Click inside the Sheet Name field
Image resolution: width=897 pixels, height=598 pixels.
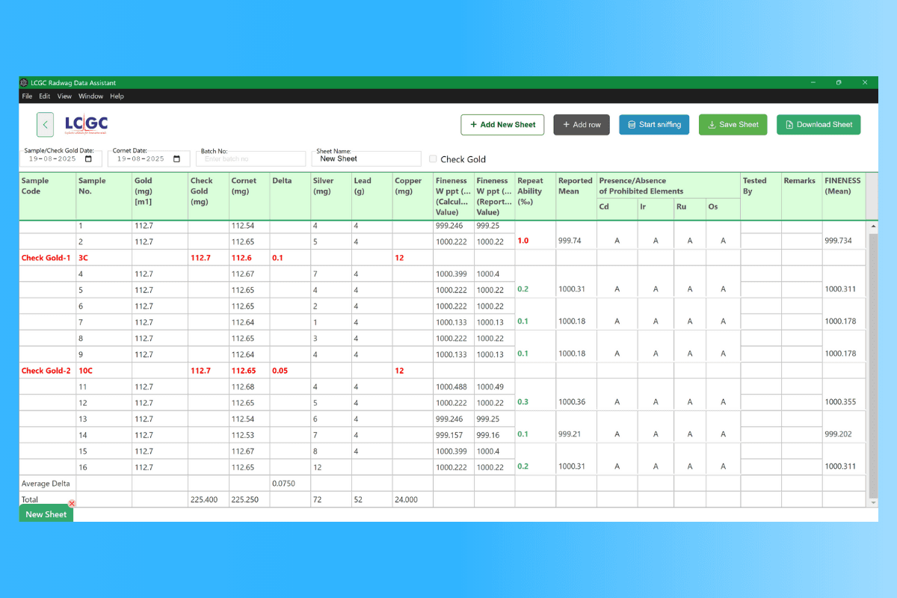(x=366, y=158)
